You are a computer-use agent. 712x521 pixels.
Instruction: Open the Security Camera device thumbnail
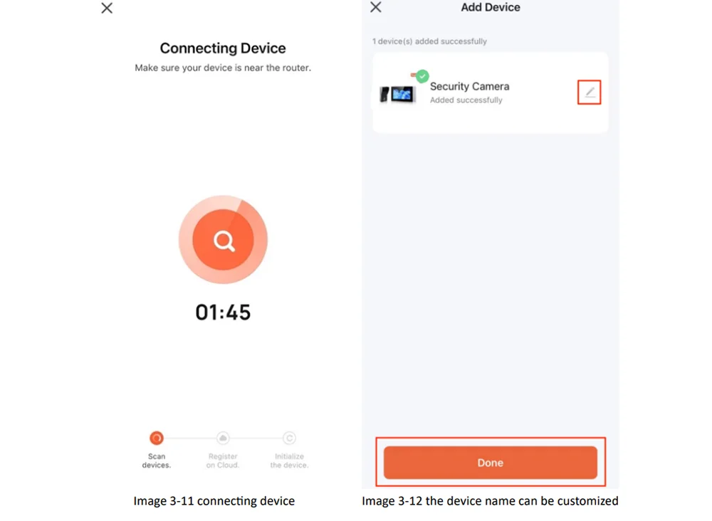[x=397, y=94]
